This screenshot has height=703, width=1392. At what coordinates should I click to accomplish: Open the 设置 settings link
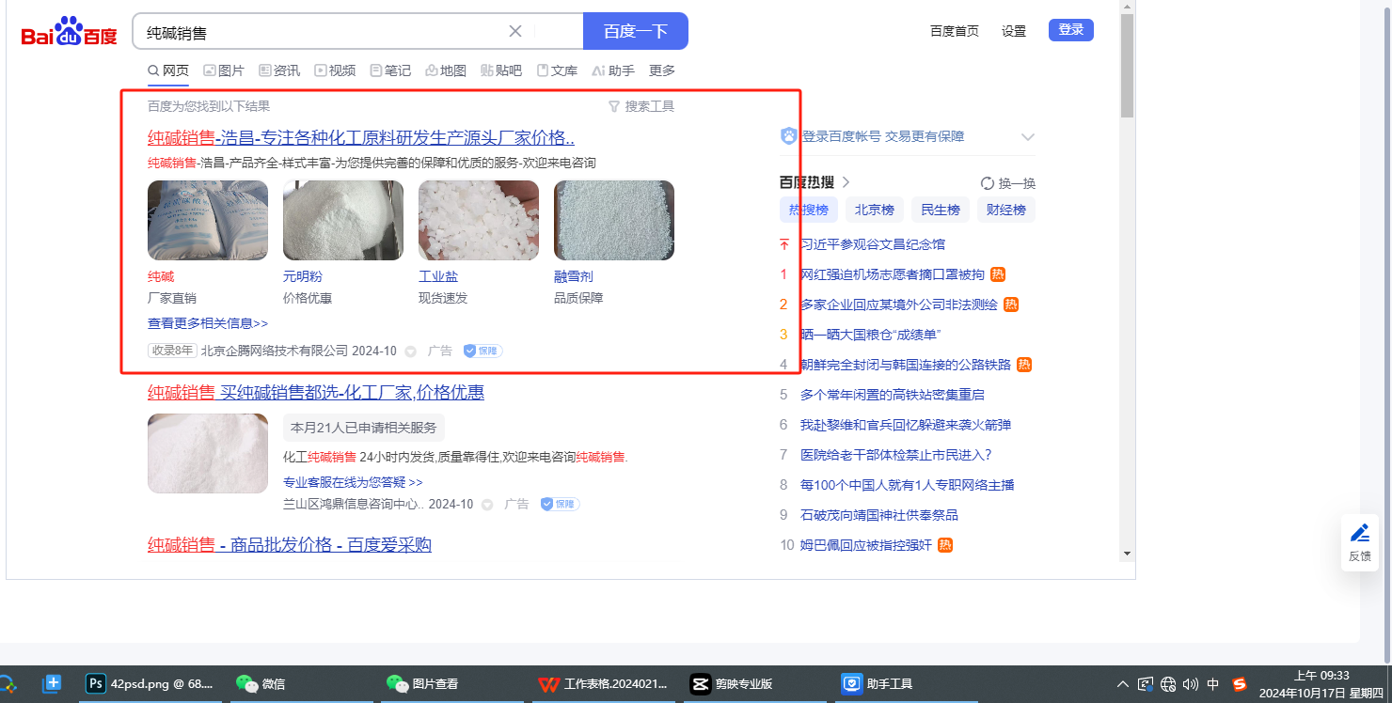[1014, 31]
